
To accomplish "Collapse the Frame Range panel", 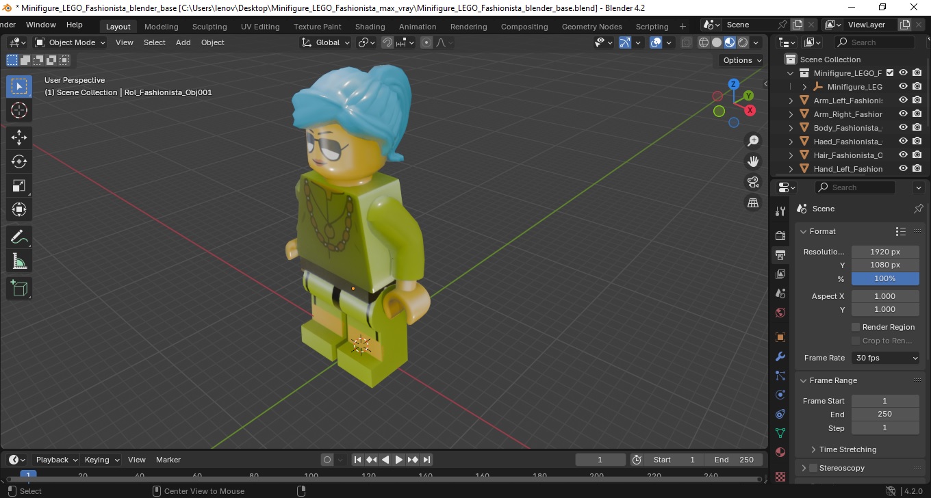I will point(804,380).
